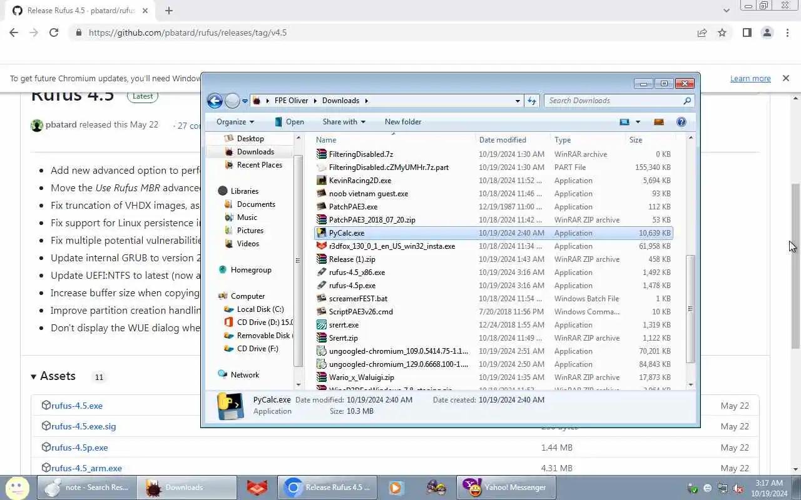Select ScriptPAE3v26.cmd file
The height and width of the screenshot is (500, 801).
click(x=360, y=312)
